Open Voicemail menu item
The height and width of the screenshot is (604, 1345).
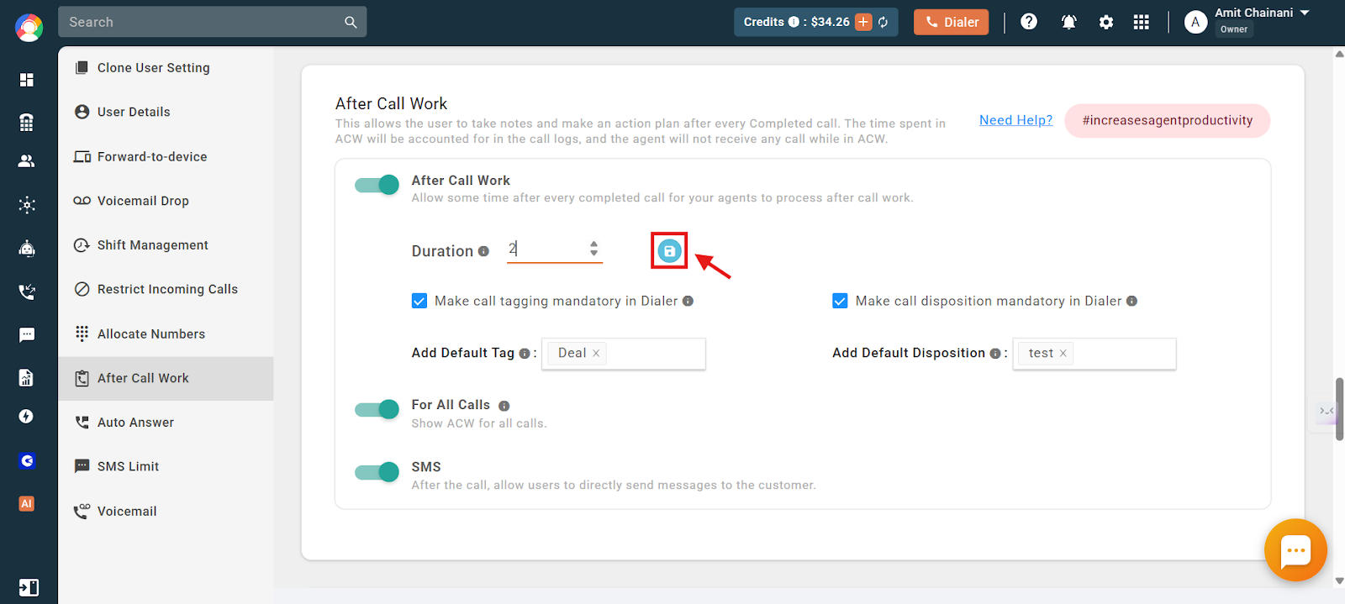[166, 511]
